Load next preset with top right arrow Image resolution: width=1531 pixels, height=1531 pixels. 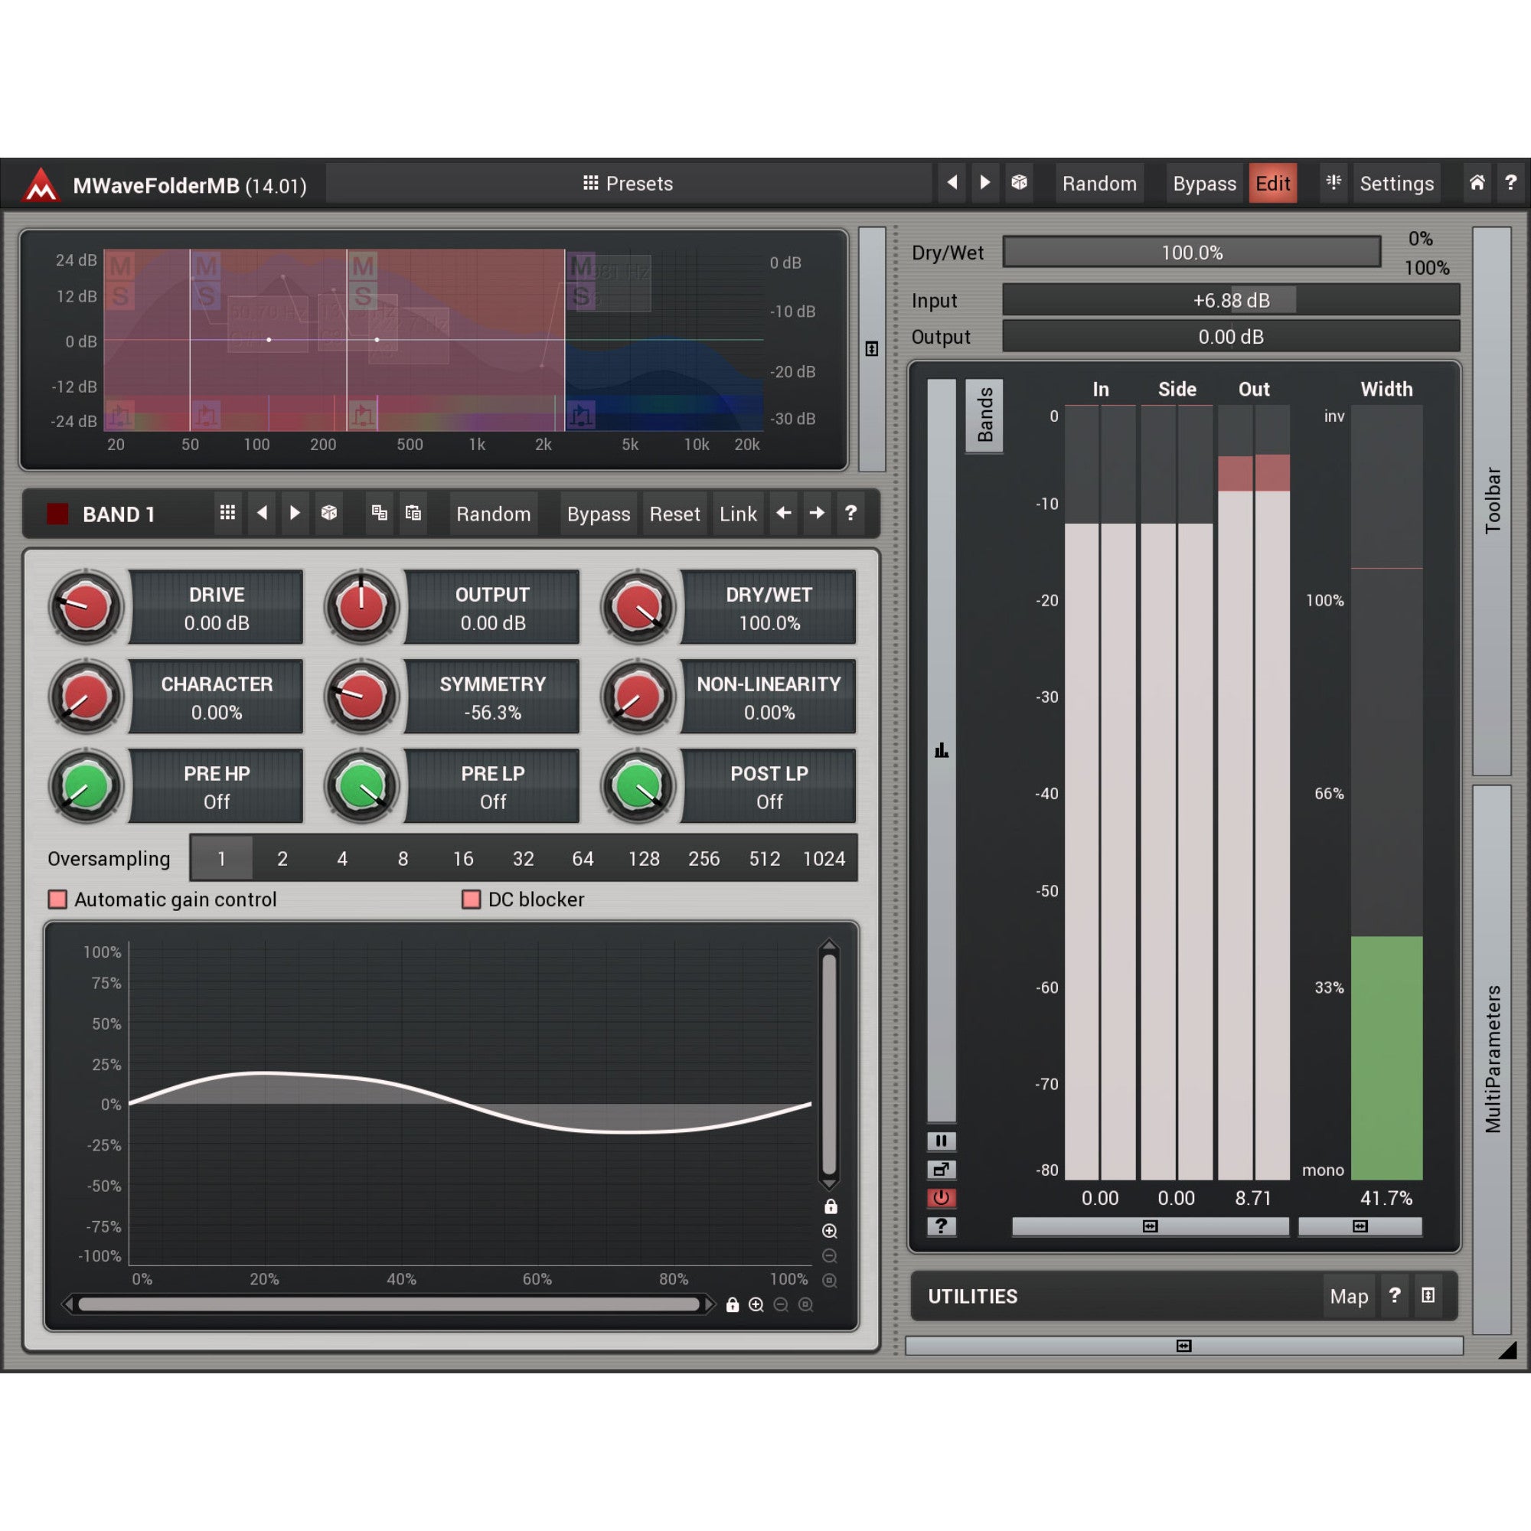click(984, 183)
